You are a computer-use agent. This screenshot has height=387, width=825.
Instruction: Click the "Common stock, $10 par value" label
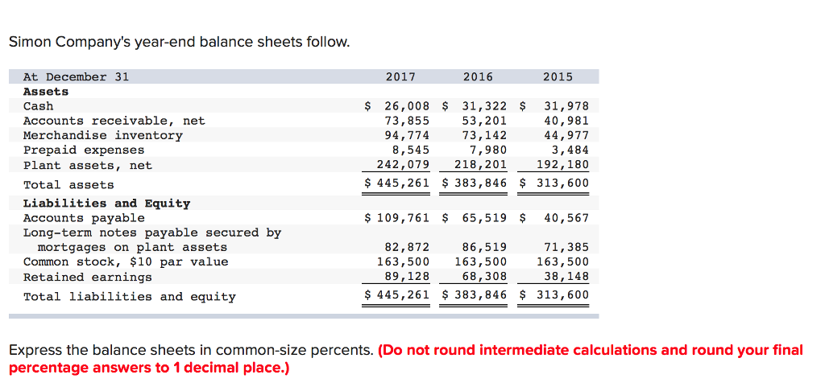[x=126, y=261]
